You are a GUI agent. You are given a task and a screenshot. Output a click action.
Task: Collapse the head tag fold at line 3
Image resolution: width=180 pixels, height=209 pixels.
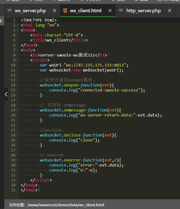pos(17,30)
